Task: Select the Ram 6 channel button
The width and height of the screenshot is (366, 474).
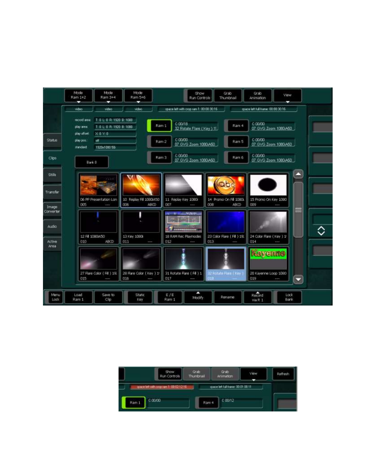Action: tap(236, 158)
